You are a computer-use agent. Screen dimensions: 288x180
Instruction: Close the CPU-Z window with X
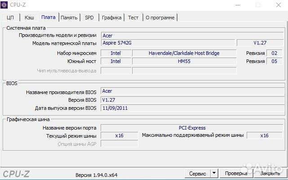[x=279, y=5]
